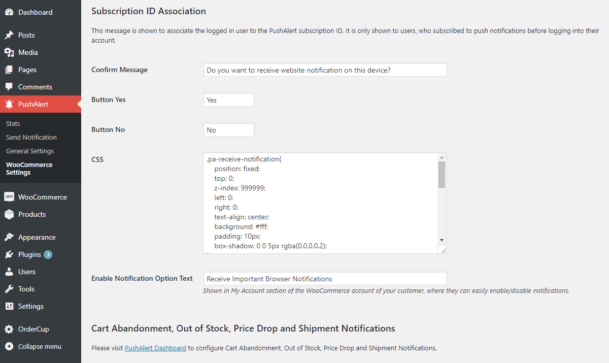Image resolution: width=609 pixels, height=363 pixels.
Task: Open Send Notification submenu item
Action: click(31, 137)
